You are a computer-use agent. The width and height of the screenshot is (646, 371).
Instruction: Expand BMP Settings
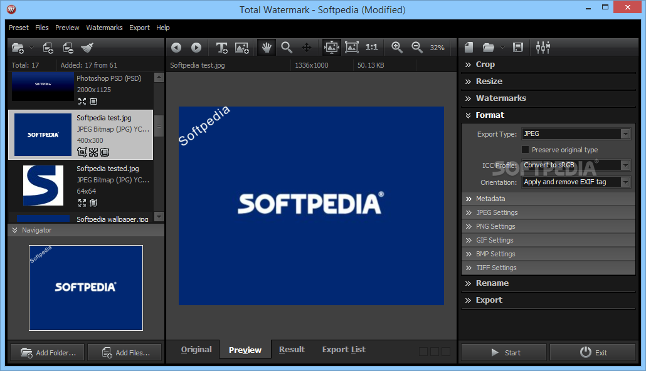[548, 254]
